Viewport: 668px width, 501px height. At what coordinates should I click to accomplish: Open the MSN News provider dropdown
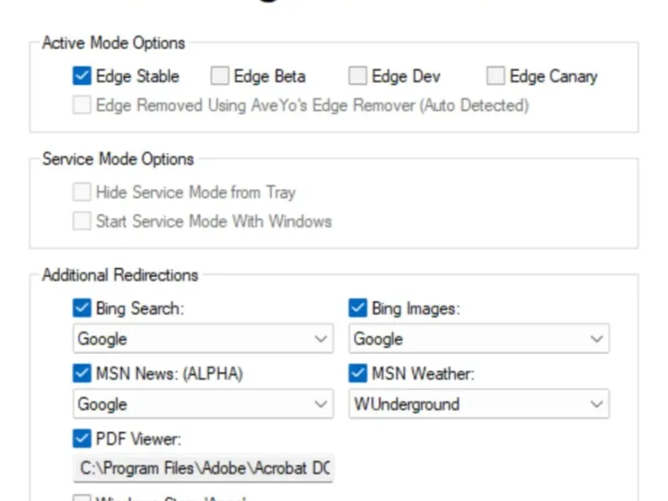202,405
